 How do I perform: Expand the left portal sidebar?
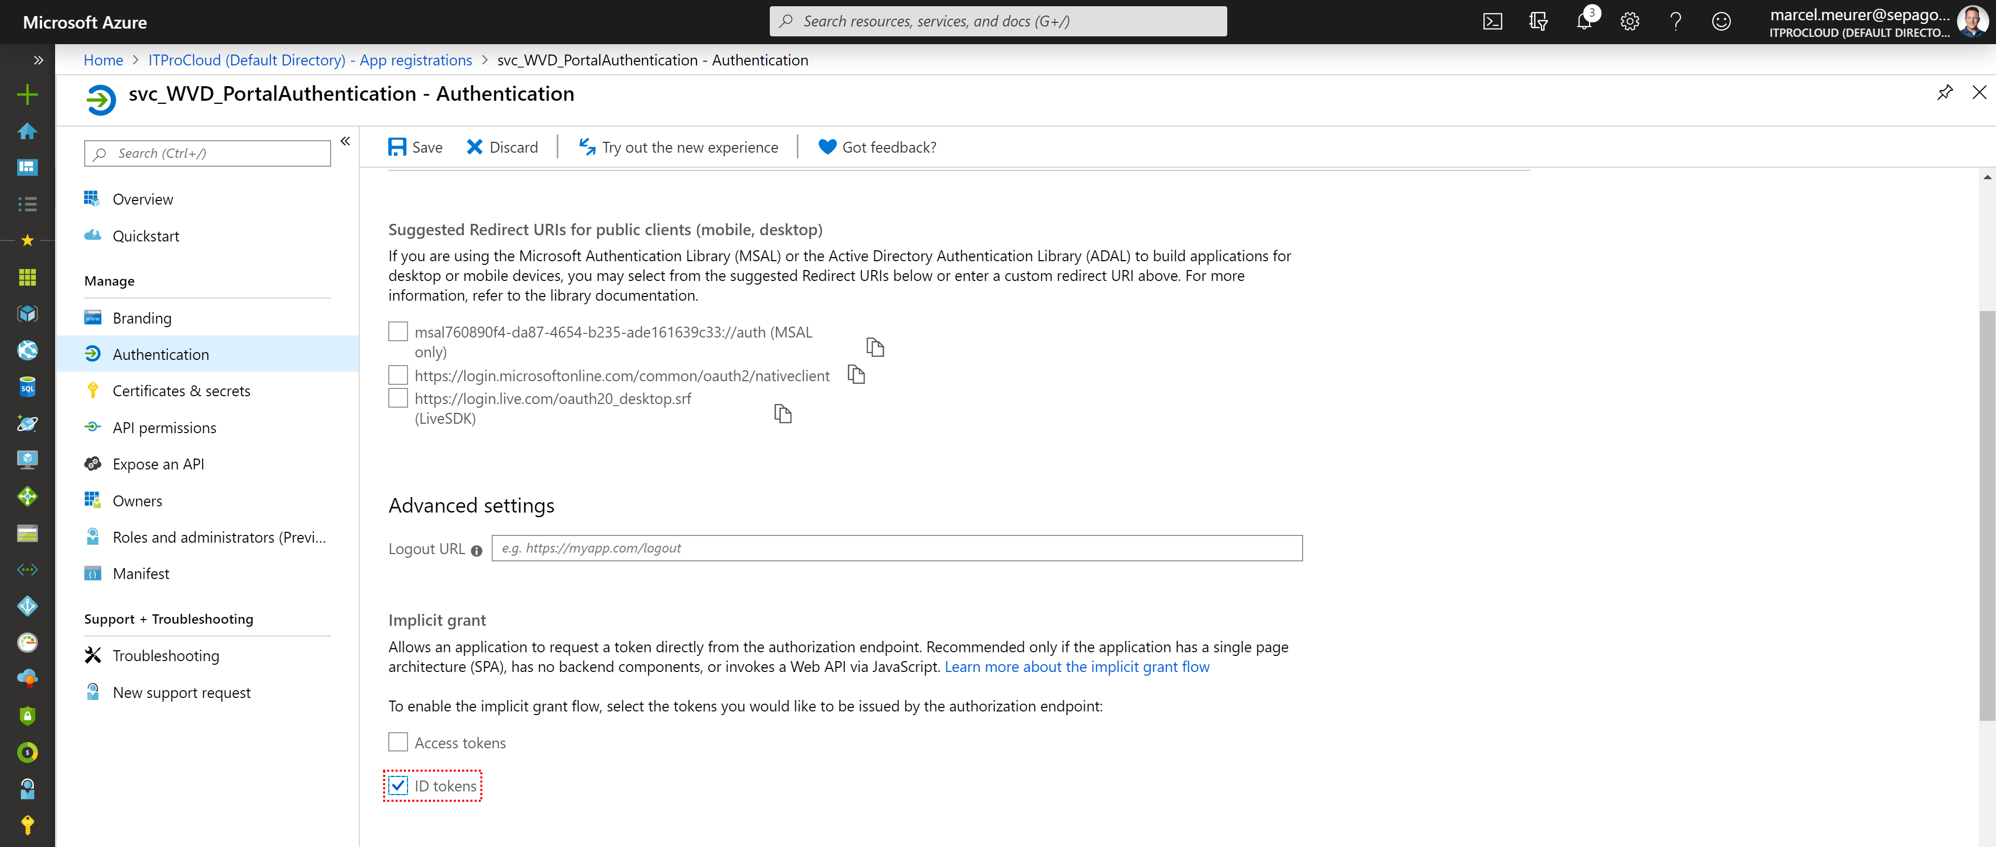coord(38,60)
